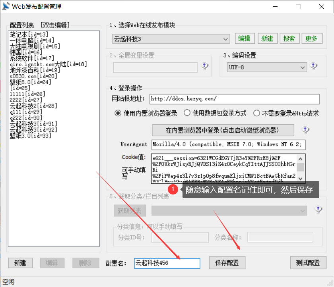
Task: Select 不需要登录&Http请求 radio option
Action: pos(256,113)
